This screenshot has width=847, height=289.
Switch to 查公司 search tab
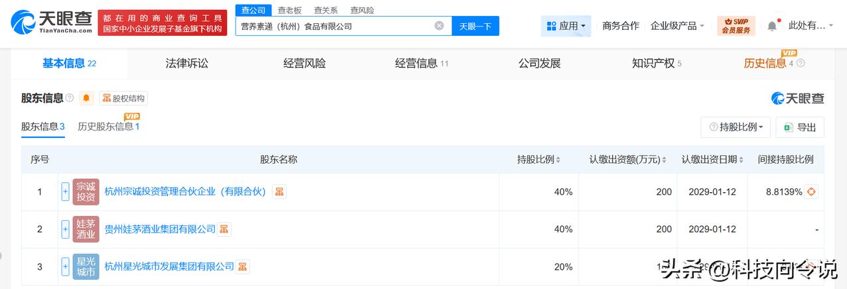point(253,10)
